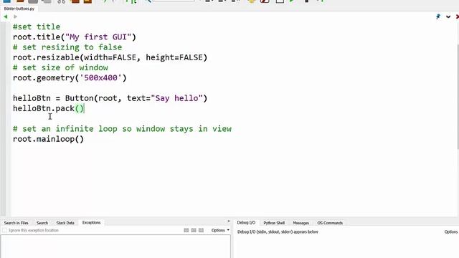Switch to the Python Shell tab

click(274, 223)
